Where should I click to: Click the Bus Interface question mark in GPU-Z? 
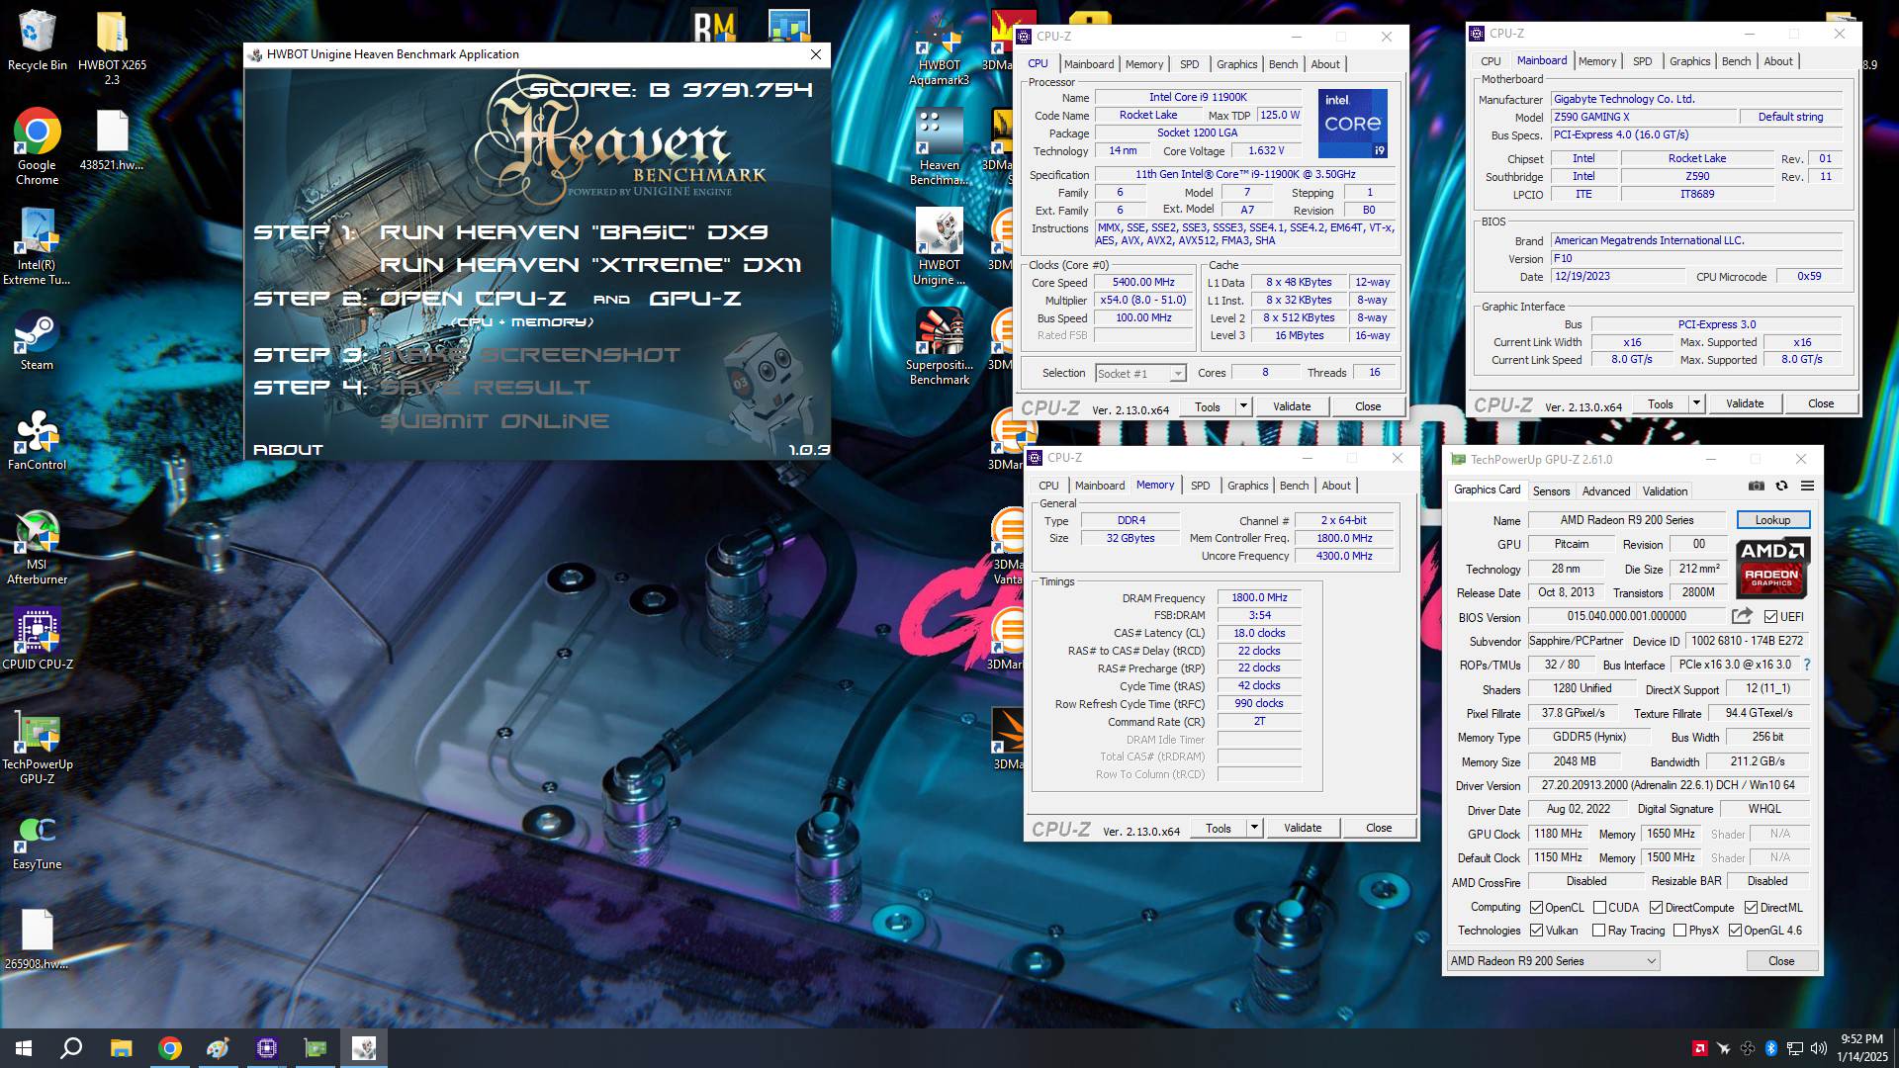point(1807,665)
